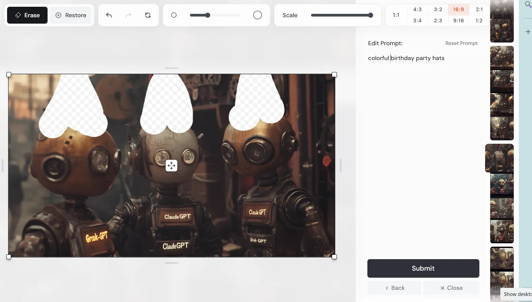
Task: Click the small brush size circle
Action: 174,15
